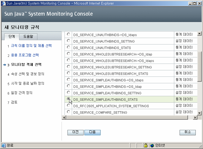Maximize the browser window
Viewport: 203px width, 149px height.
click(x=195, y=4)
